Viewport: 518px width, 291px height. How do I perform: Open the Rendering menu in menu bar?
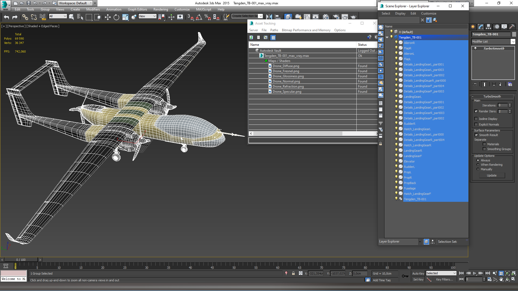[160, 10]
